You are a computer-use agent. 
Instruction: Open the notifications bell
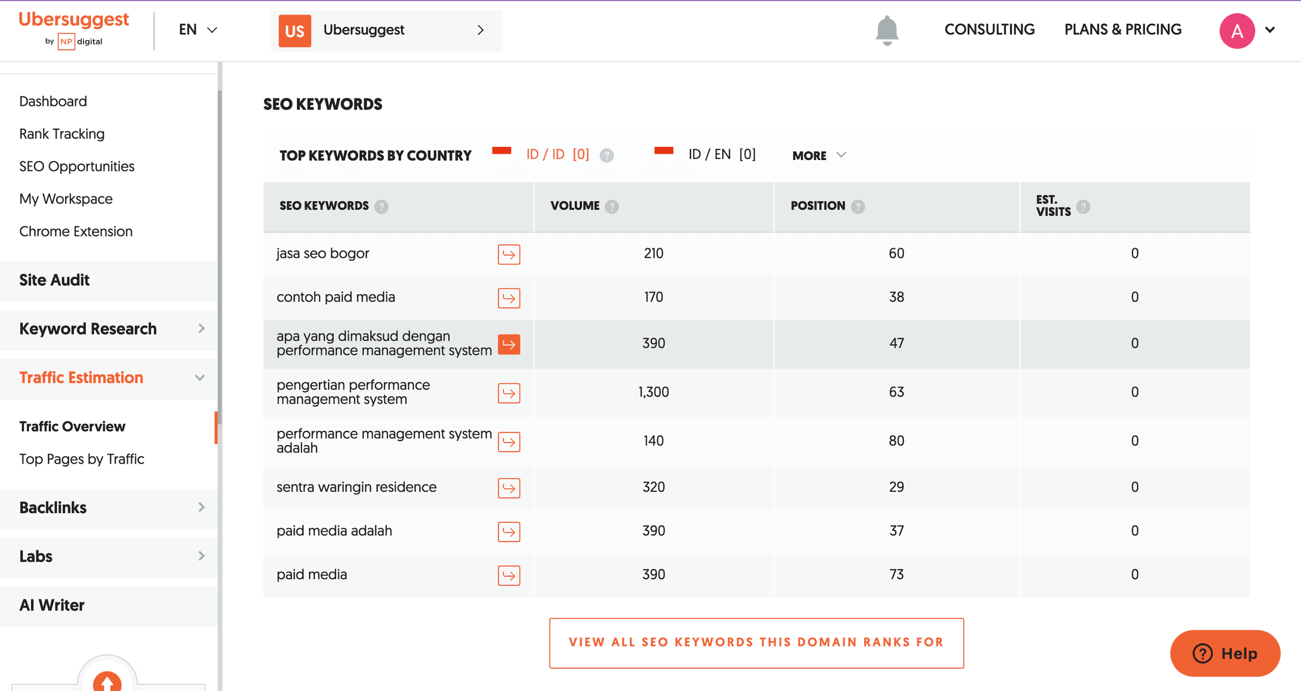pos(887,31)
